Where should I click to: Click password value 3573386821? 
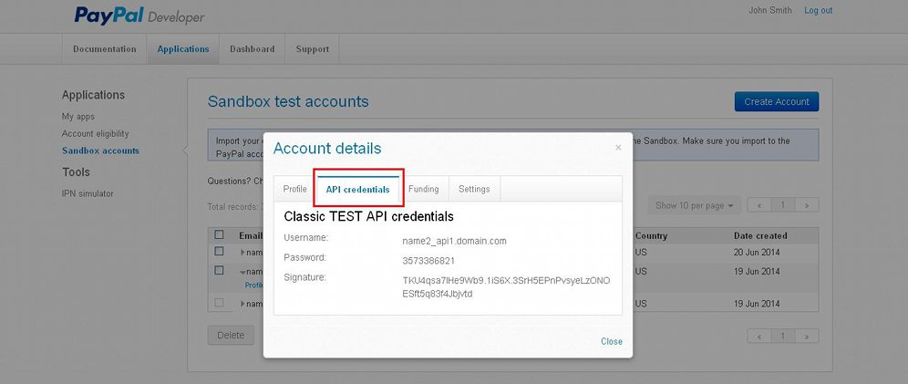tap(428, 261)
